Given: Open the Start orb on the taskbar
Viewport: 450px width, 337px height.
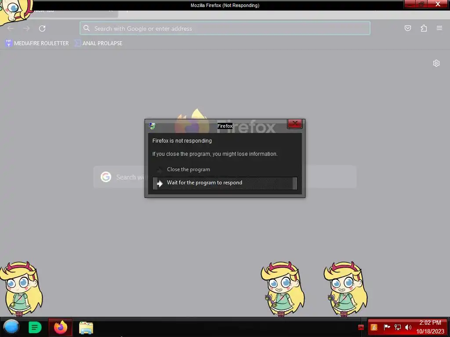Looking at the screenshot, I should [x=11, y=327].
